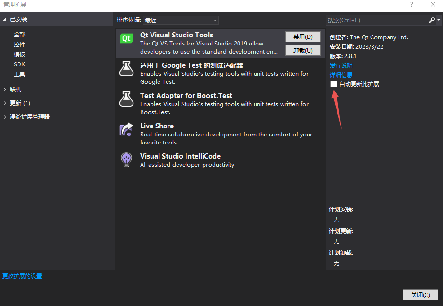Click the Boost.Test adapter flask icon
The image size is (443, 306).
126,99
